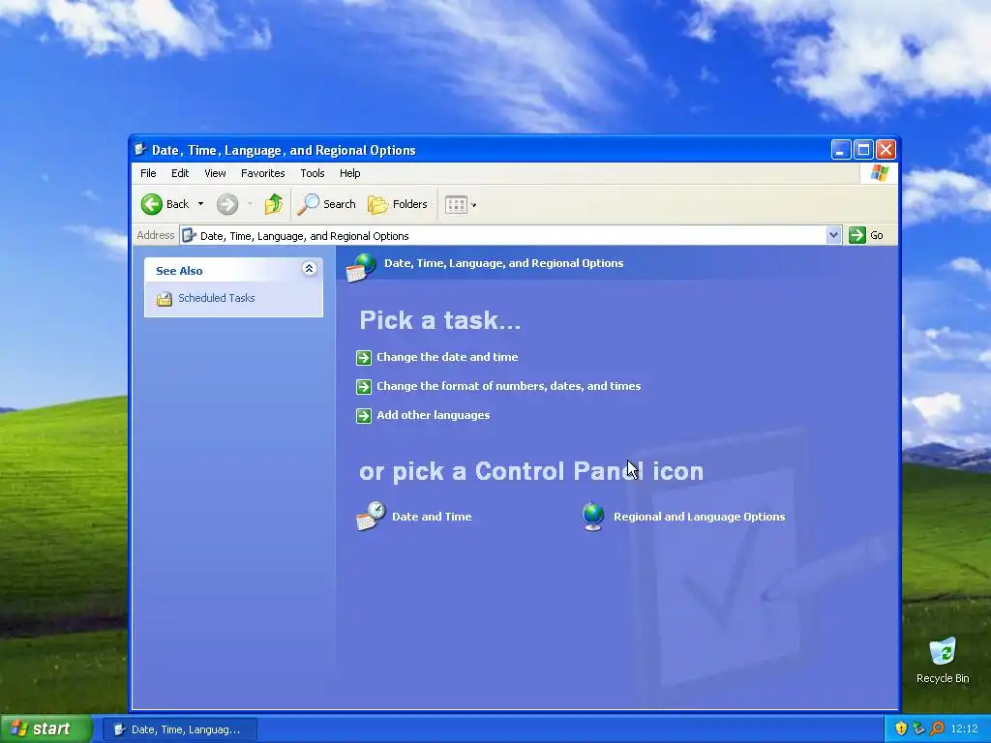Viewport: 991px width, 743px height.
Task: Click the address bar folder icon
Action: point(189,236)
